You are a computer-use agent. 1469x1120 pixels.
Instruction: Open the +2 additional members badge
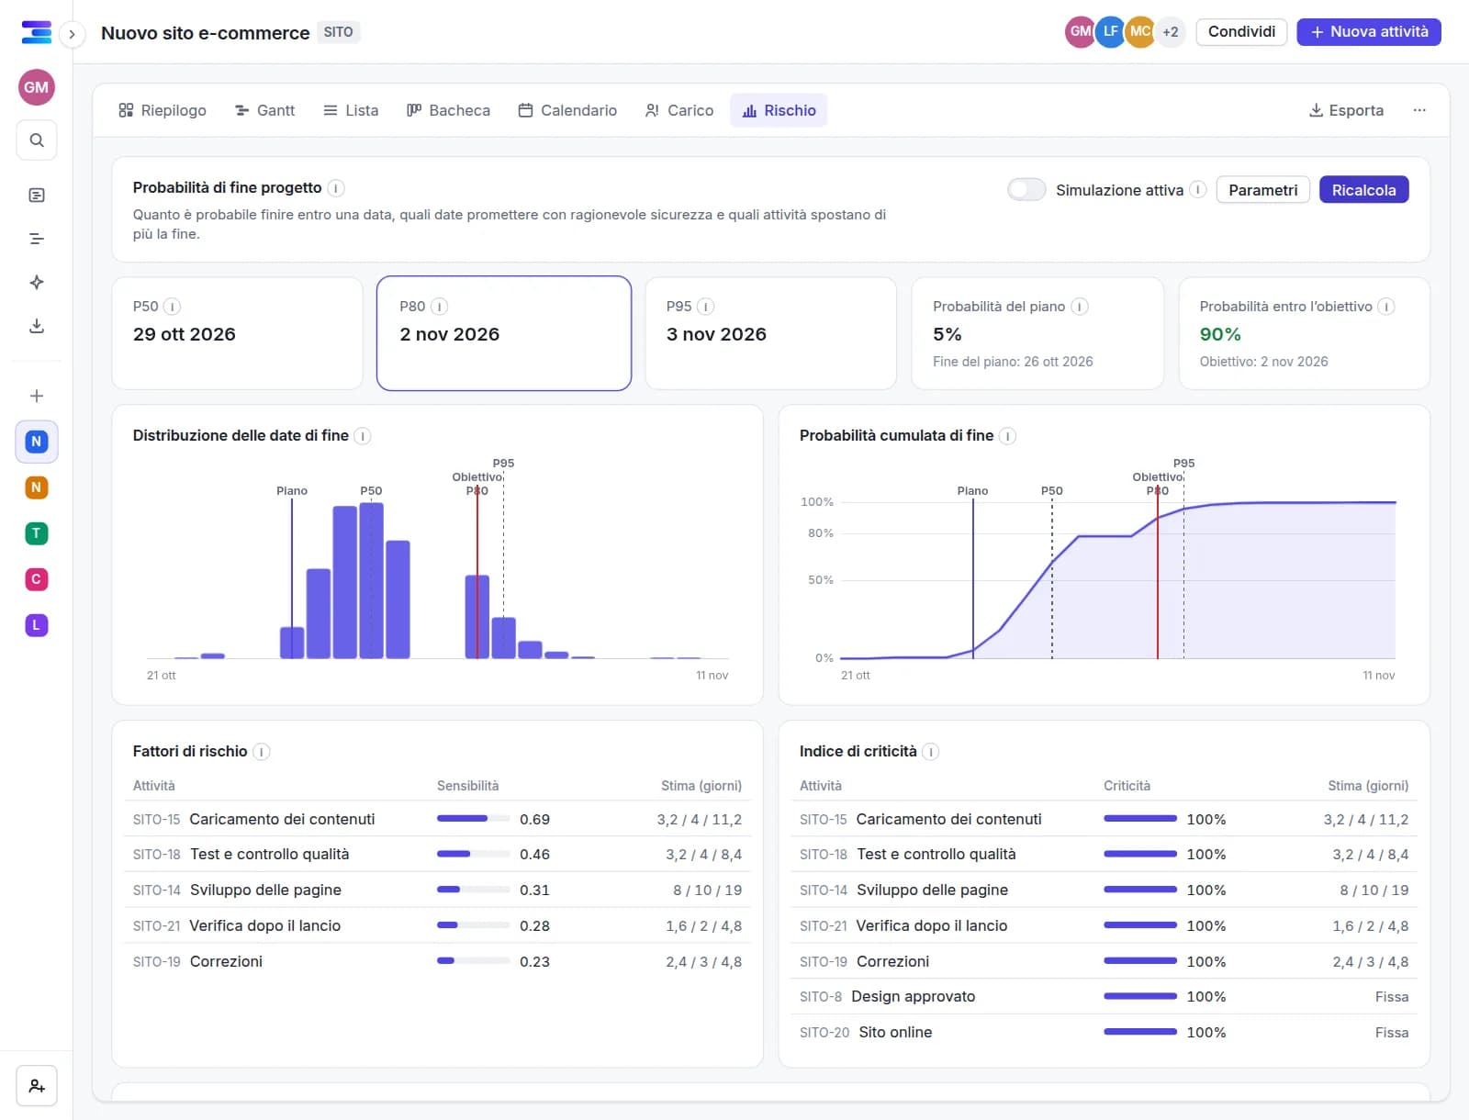[1170, 32]
